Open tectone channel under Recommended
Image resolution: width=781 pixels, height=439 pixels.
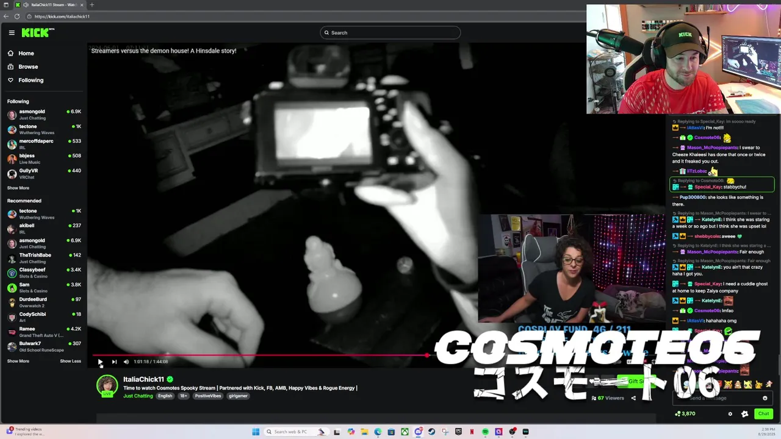44,214
